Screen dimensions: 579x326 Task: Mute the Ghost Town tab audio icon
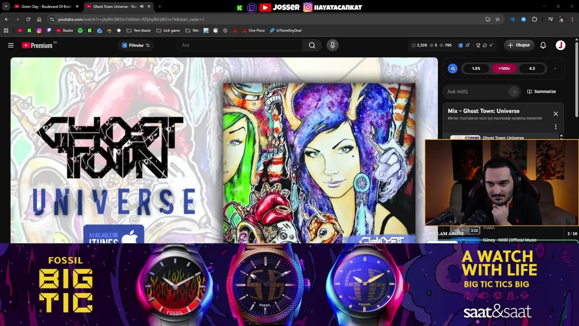[x=142, y=6]
